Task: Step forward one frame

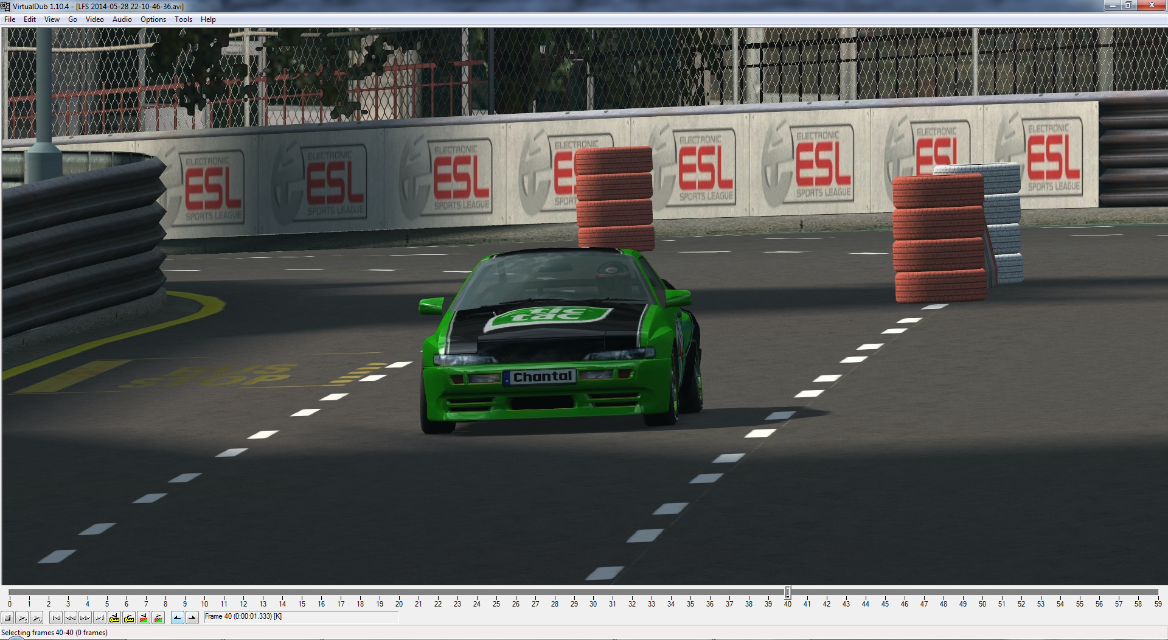Action: pyautogui.click(x=85, y=618)
